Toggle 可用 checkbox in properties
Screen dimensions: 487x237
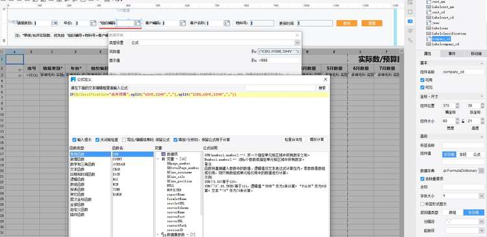[x=422, y=80]
